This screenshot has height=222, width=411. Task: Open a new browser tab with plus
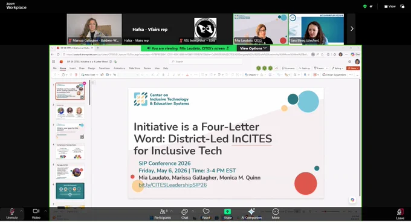98,48
